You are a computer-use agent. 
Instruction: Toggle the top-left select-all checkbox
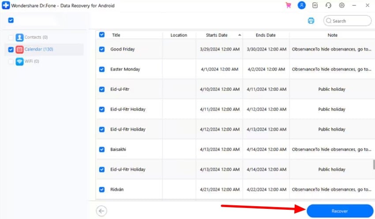(11, 20)
